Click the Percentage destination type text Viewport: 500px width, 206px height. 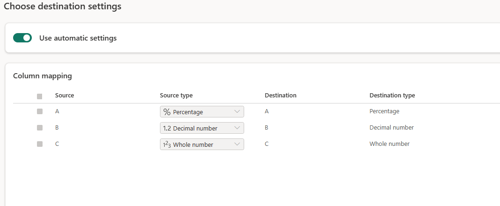pos(384,111)
